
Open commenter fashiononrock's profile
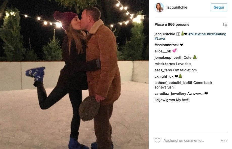pos(167,45)
